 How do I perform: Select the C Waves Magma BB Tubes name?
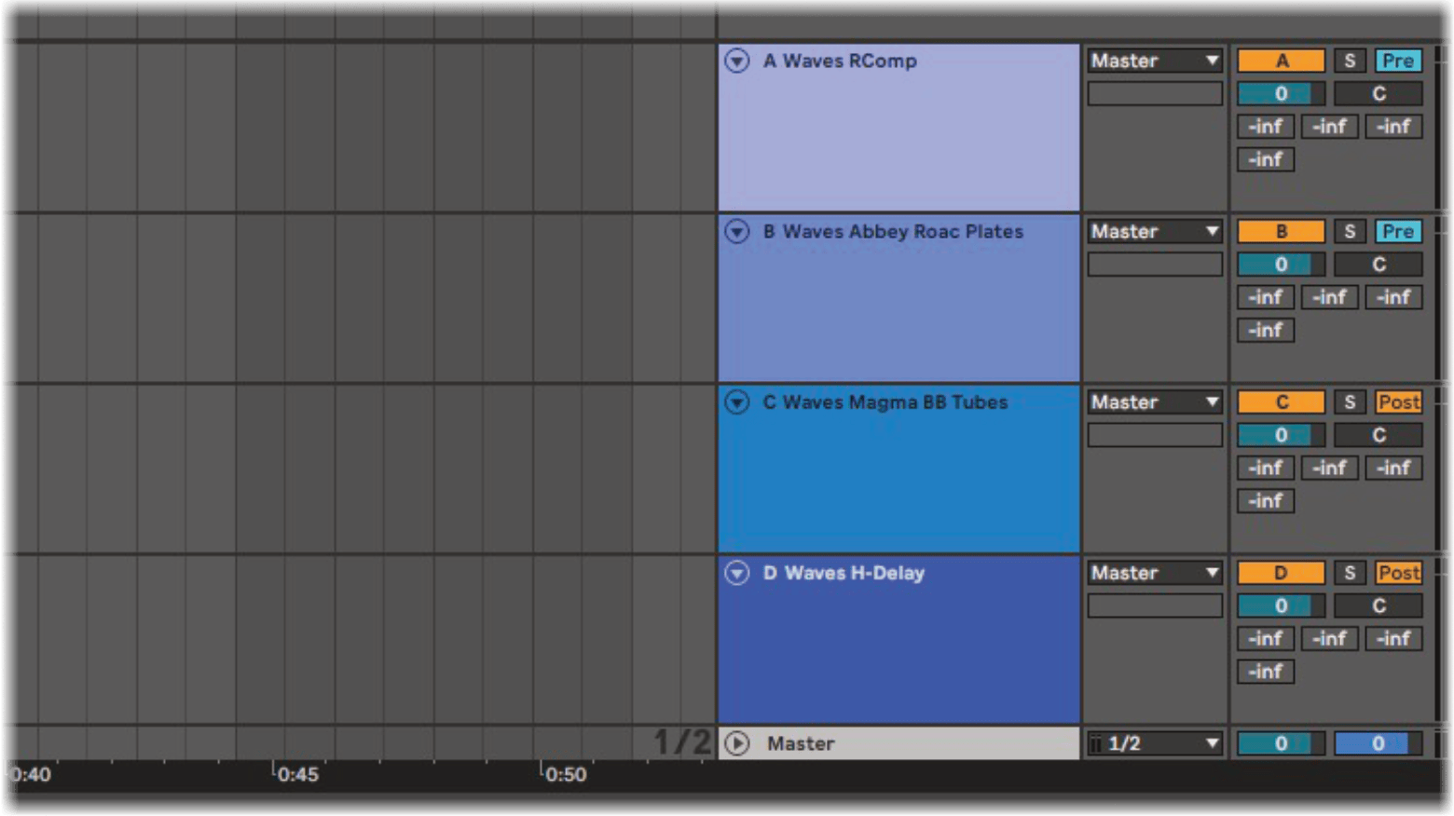coord(885,401)
